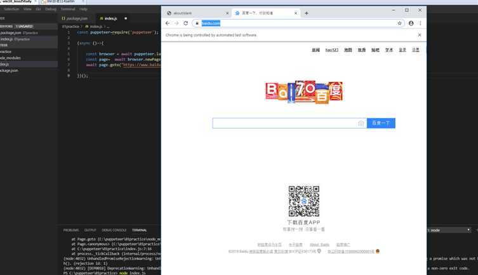Collapse the Open Editors section header
This screenshot has height=275, width=478.
[29, 27]
